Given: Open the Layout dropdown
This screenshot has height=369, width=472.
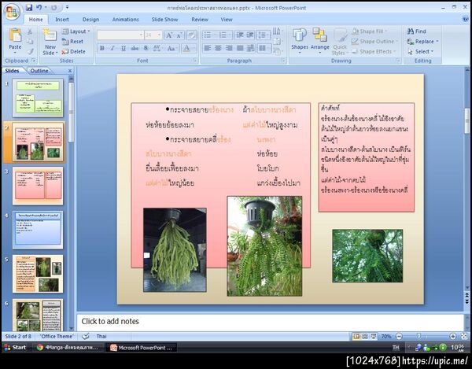Looking at the screenshot, I should pos(76,31).
